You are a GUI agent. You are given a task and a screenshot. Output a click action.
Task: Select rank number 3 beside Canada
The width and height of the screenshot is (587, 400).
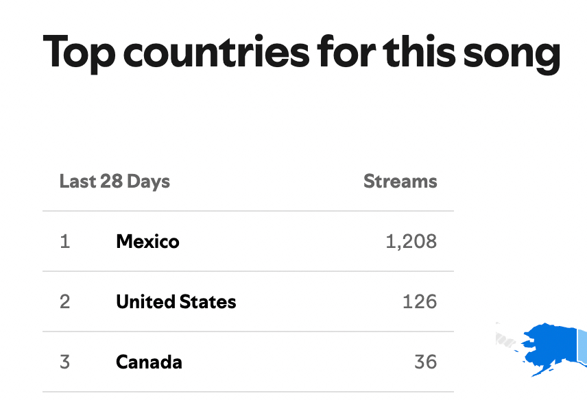[65, 362]
